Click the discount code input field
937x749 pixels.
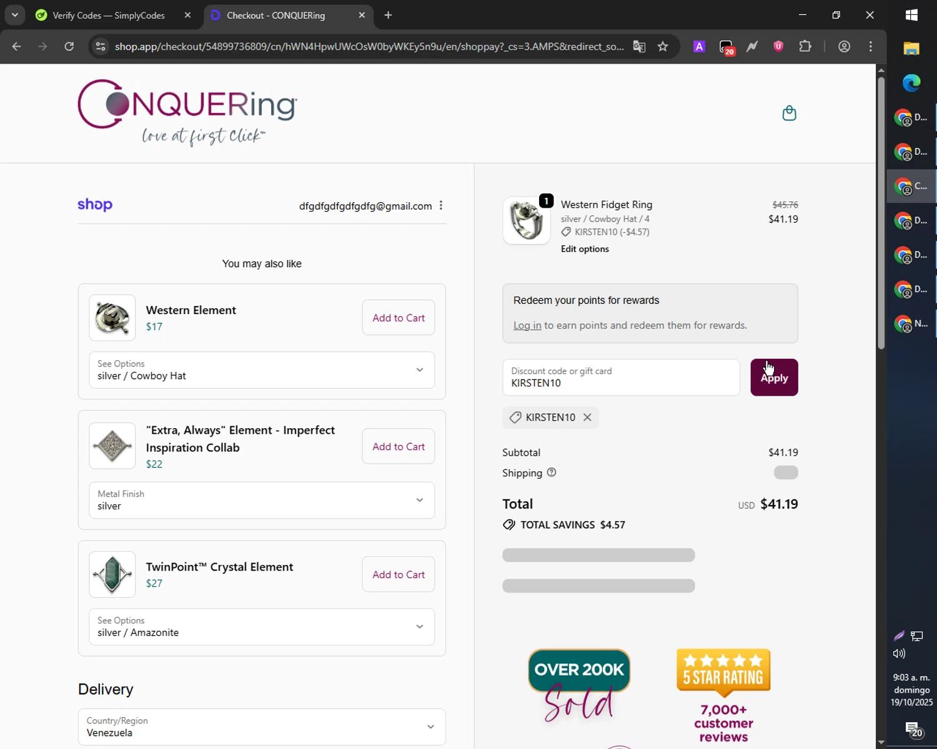pos(621,378)
